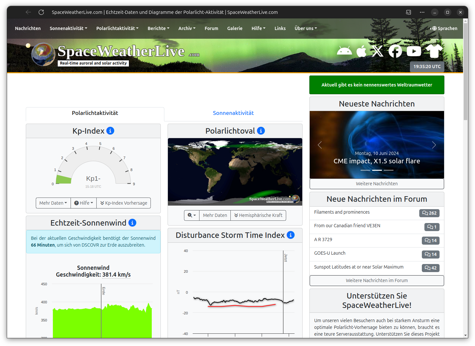Open the X (Twitter) social icon
The height and width of the screenshot is (346, 475).
[x=378, y=51]
